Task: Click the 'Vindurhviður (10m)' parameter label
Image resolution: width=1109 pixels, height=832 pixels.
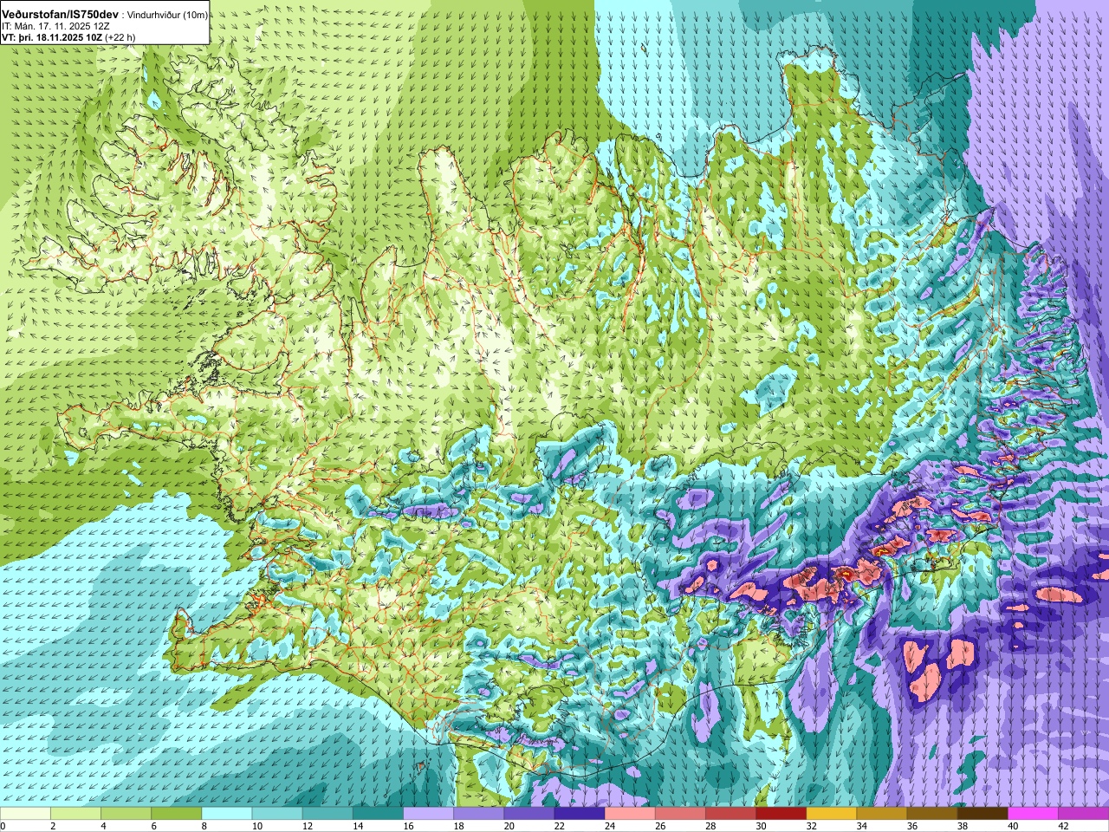Action: pyautogui.click(x=167, y=16)
